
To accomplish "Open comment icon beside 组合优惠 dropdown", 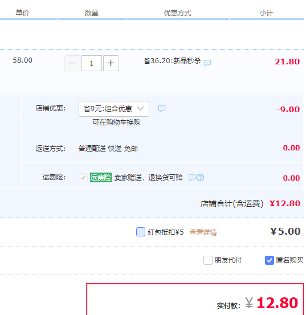I will point(162,109).
